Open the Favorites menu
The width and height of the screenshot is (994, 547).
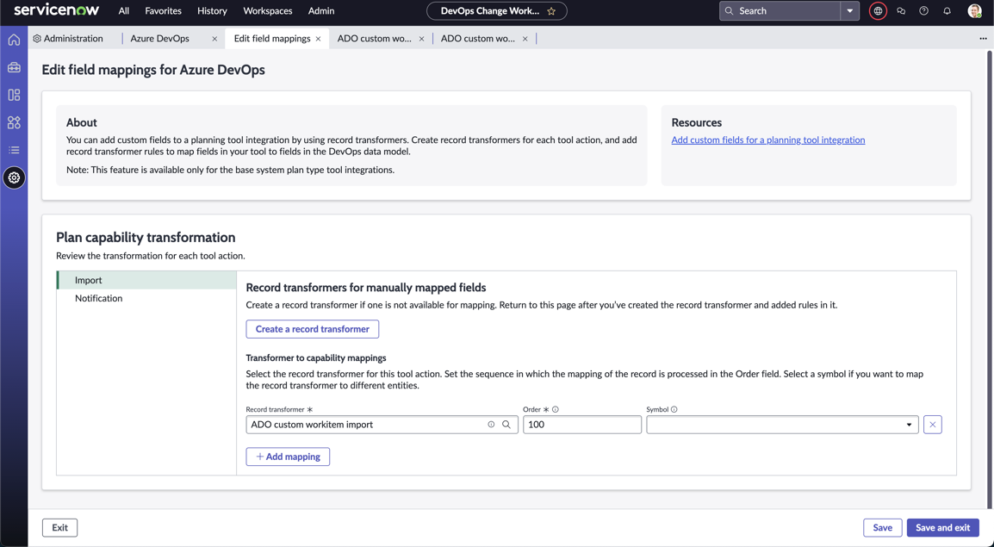[163, 11]
